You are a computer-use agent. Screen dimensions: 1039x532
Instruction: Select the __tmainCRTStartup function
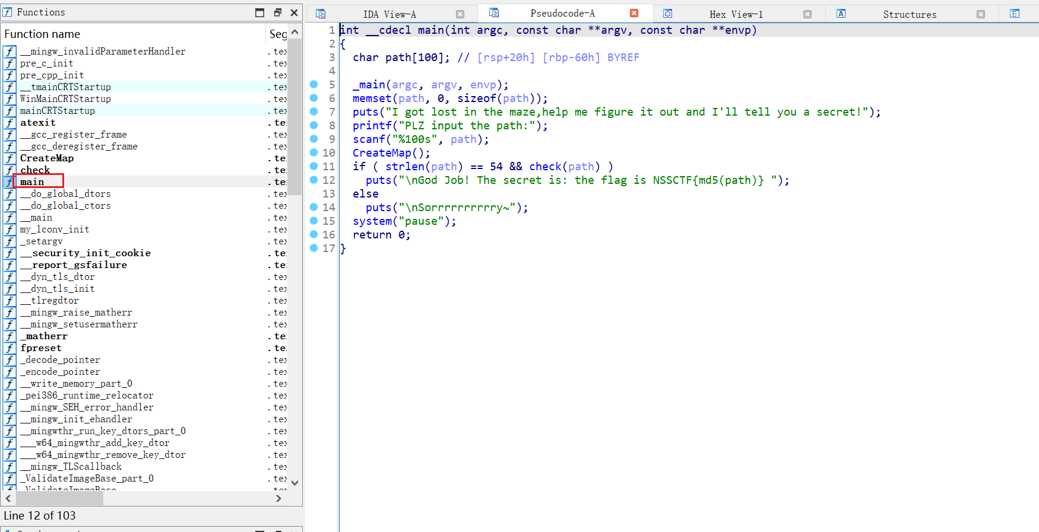click(65, 87)
